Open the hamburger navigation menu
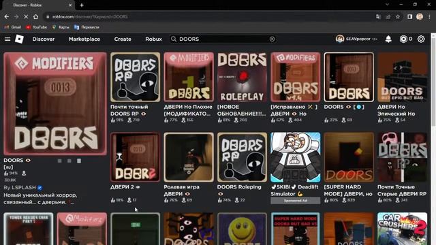The image size is (436, 245). (x=7, y=39)
